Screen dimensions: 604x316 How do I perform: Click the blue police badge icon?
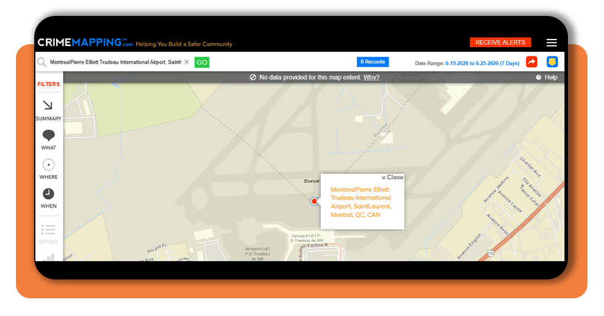click(x=552, y=61)
